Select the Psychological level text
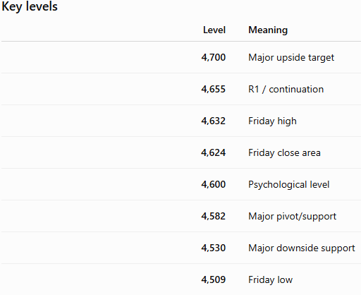Image resolution: width=361 pixels, height=295 pixels. pyautogui.click(x=289, y=185)
